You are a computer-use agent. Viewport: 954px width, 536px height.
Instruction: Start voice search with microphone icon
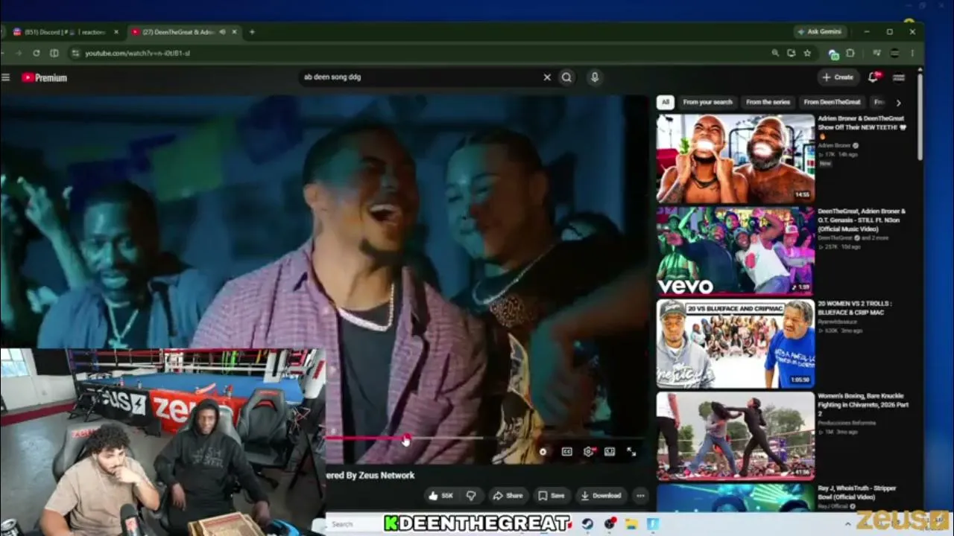[x=595, y=77]
